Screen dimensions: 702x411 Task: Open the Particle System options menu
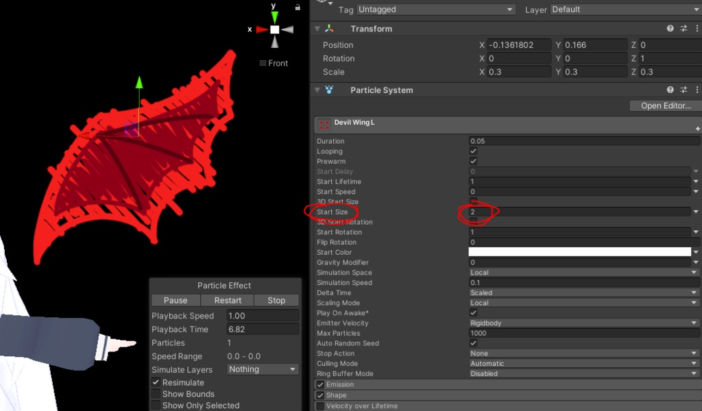point(698,90)
